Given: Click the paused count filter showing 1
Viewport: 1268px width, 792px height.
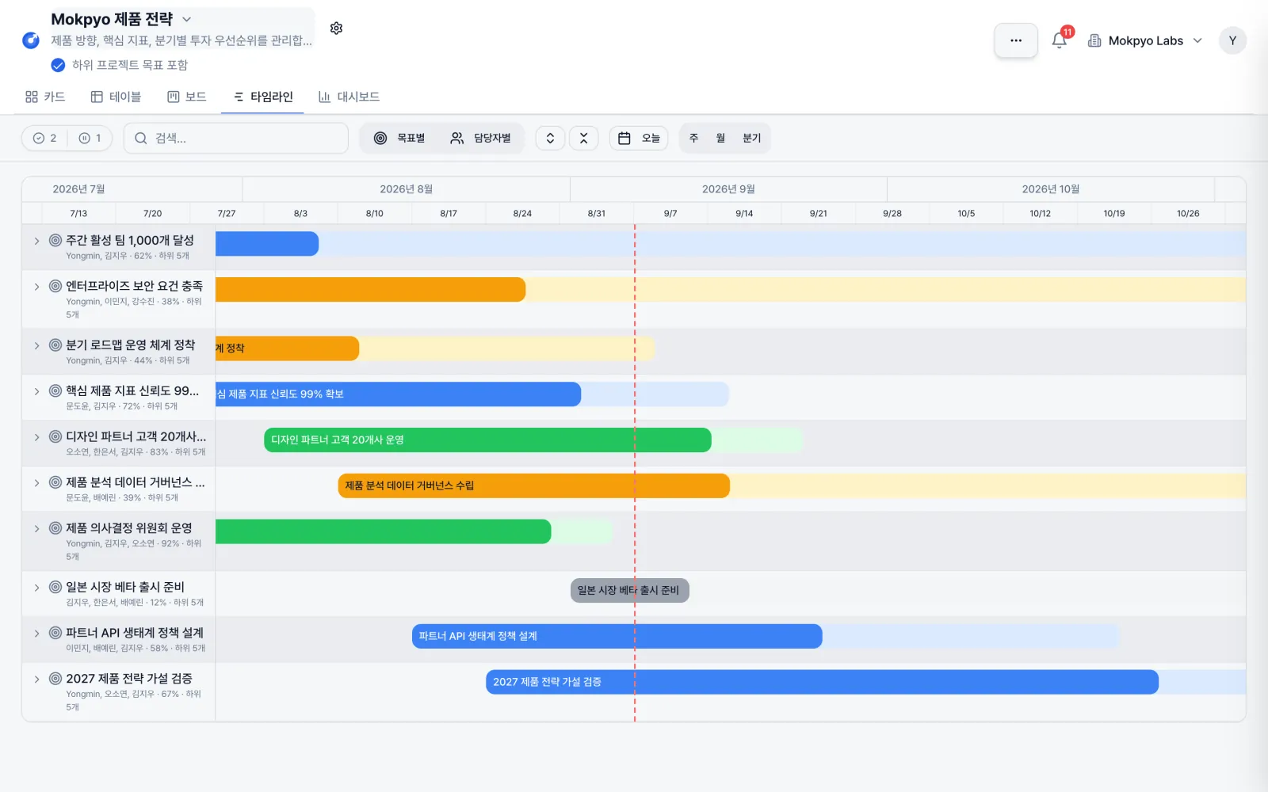Looking at the screenshot, I should coord(90,138).
